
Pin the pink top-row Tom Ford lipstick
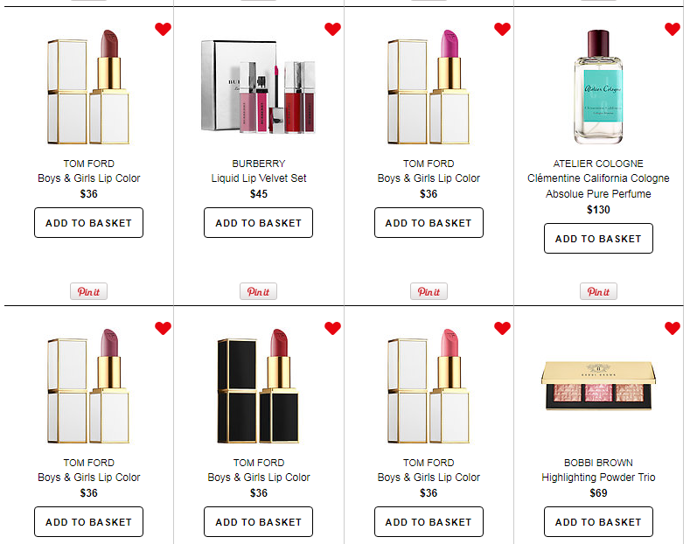click(x=429, y=291)
